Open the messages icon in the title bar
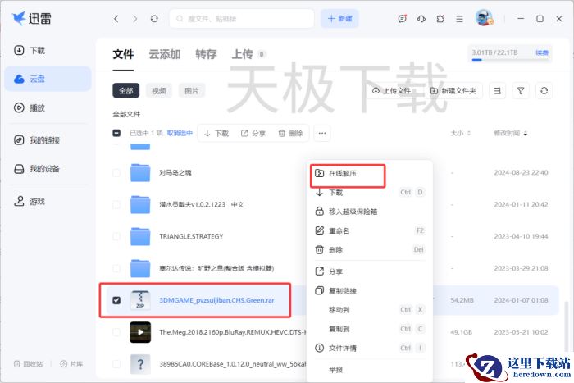 pos(403,19)
